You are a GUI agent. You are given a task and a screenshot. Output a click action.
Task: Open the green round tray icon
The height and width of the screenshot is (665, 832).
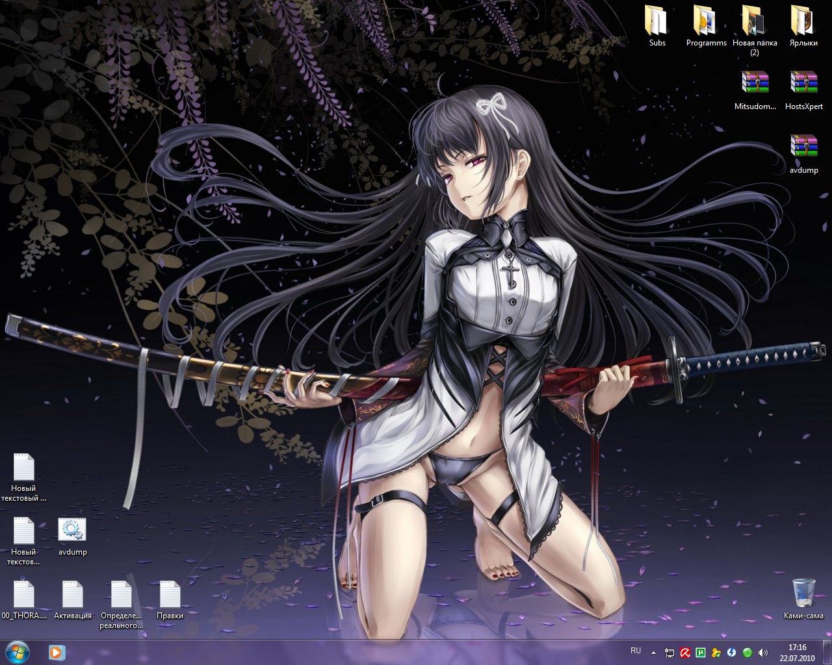747,652
